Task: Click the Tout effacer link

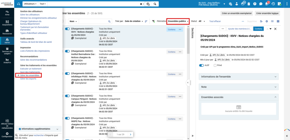Action: pos(215,21)
